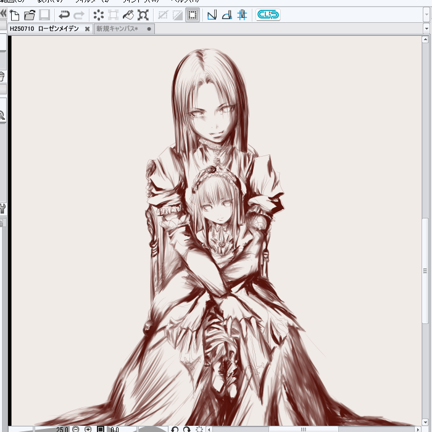Click the horizontal scrollbar right arrow
This screenshot has width=432, height=432.
tap(418, 430)
